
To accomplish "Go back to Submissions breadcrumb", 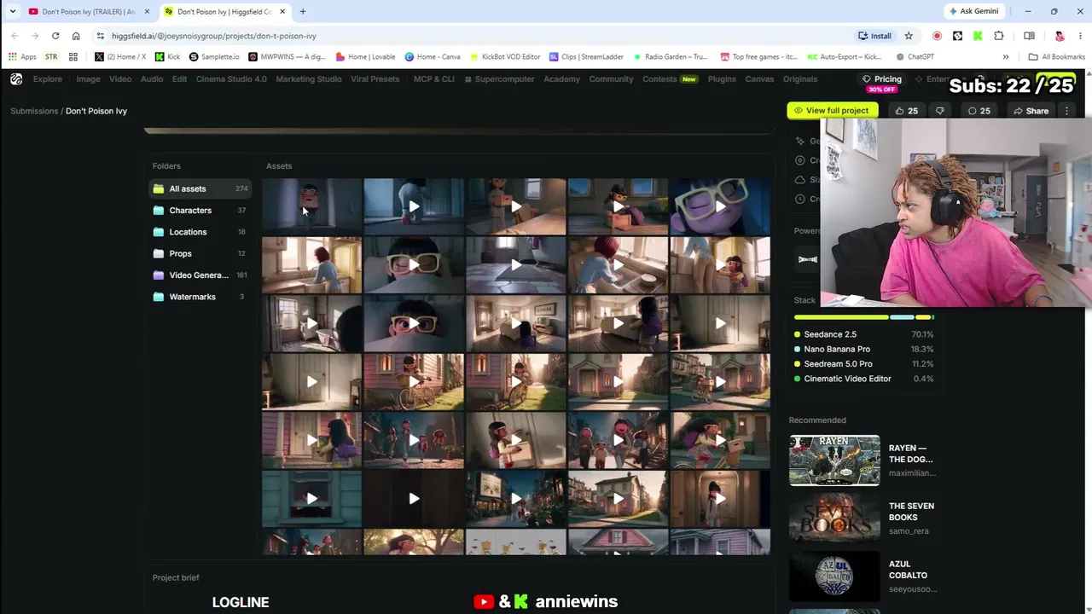I will coord(34,111).
